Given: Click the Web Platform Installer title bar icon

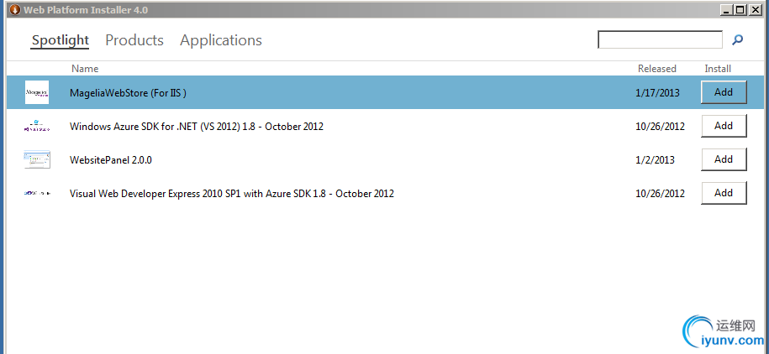Looking at the screenshot, I should click(x=15, y=9).
